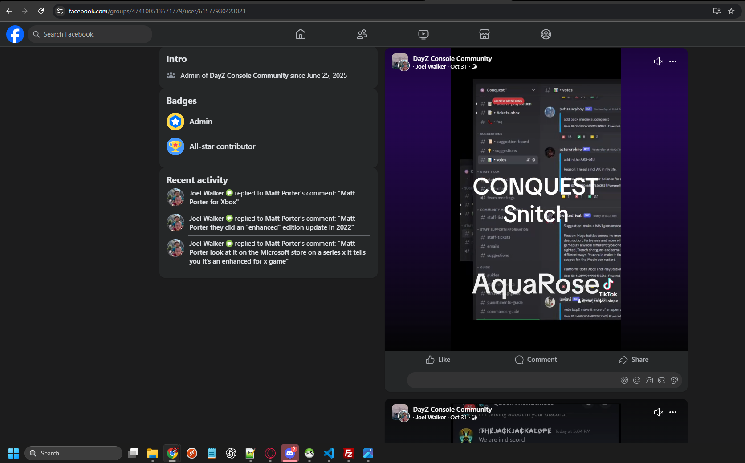Open the Video tab icon

(423, 34)
